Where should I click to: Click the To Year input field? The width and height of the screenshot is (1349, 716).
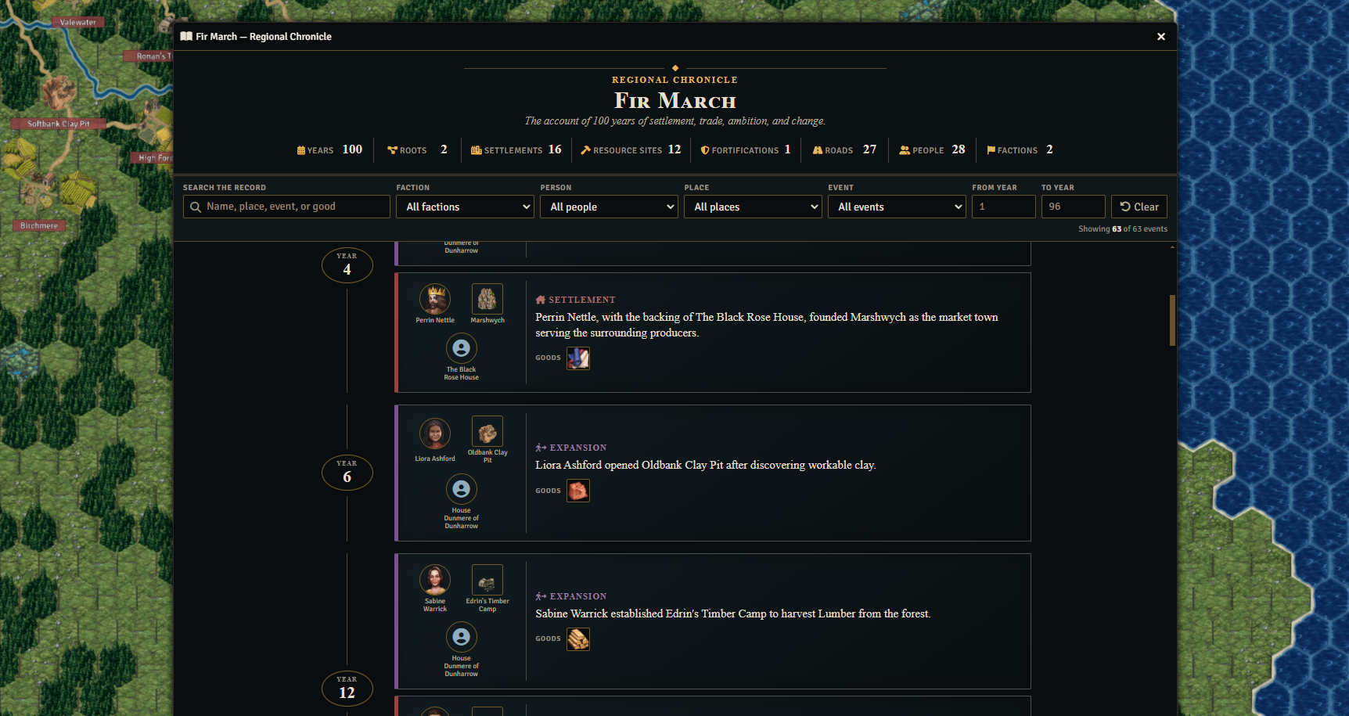click(x=1073, y=207)
